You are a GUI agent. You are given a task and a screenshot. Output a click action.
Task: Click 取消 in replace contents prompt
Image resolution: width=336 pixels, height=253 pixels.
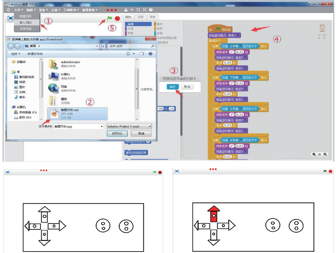point(187,87)
